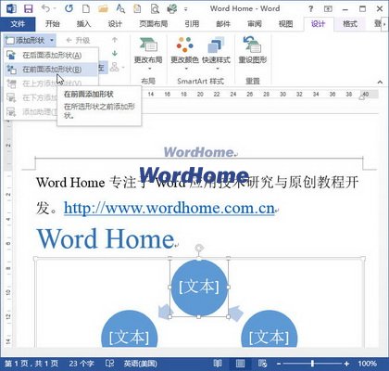The height and width of the screenshot is (371, 389).
Task: Click the 100% zoom level
Action: point(368,364)
